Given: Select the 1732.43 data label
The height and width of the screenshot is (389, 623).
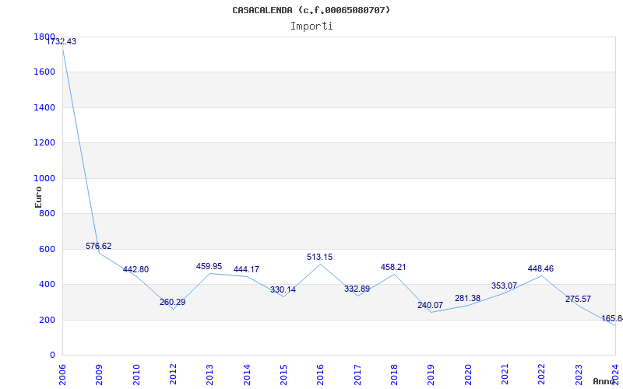Looking at the screenshot, I should pos(62,42).
